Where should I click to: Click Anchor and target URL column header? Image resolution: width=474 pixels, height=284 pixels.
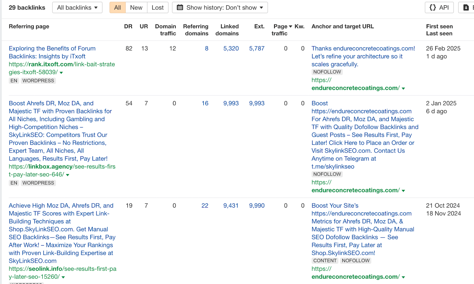tap(343, 26)
